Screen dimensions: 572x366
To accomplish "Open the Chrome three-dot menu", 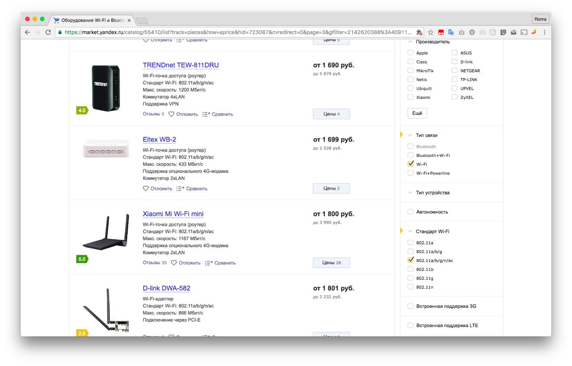I will tap(544, 32).
